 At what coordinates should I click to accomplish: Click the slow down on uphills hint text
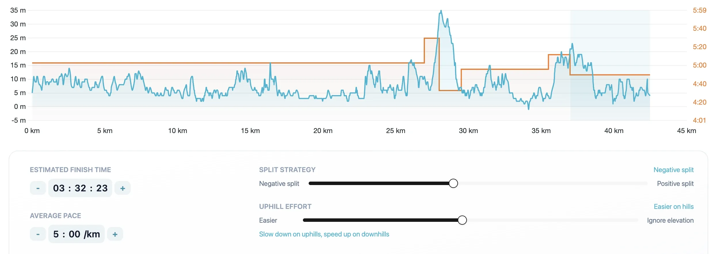coord(324,234)
